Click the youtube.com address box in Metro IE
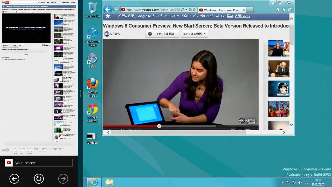 43,163
